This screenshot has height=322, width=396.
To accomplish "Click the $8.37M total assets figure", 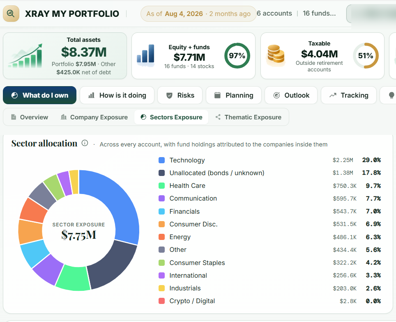I will (x=83, y=52).
